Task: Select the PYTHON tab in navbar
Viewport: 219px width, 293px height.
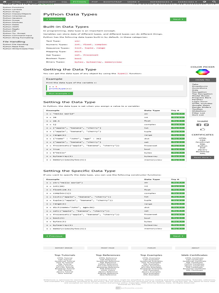Action: coord(80,2)
